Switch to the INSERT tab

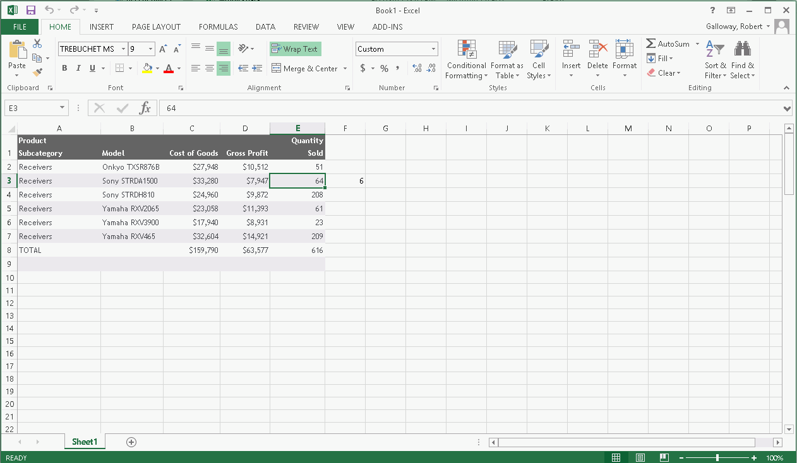point(102,26)
